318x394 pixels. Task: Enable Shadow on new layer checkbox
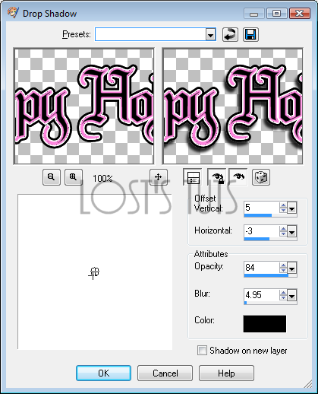(202, 351)
